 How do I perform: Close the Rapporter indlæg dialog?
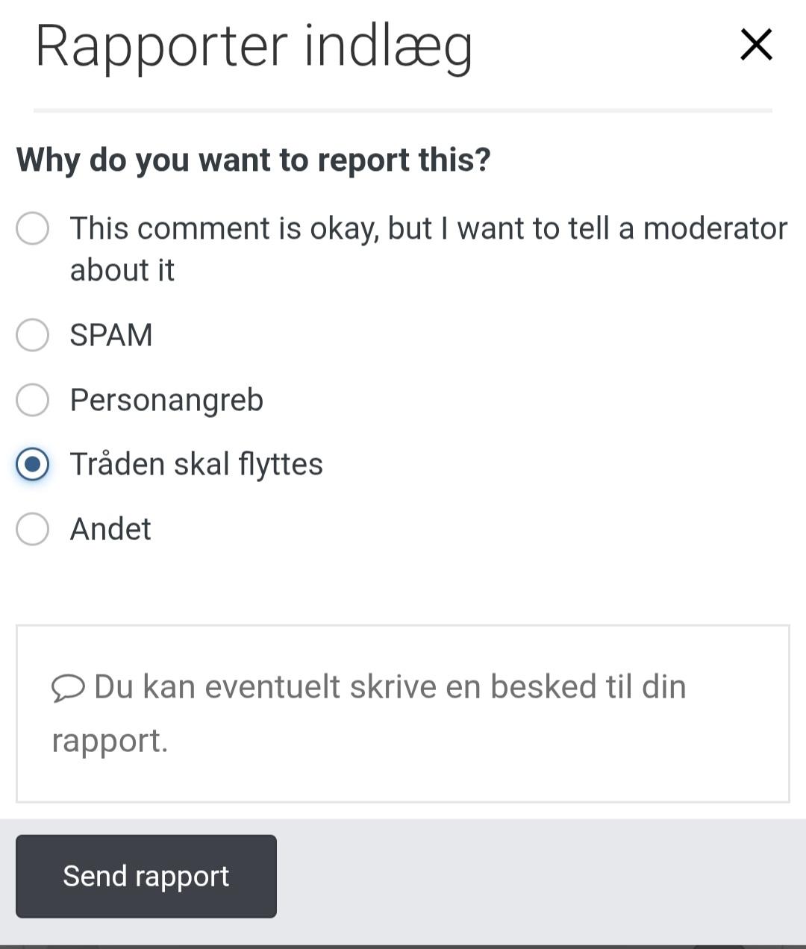[x=756, y=45]
